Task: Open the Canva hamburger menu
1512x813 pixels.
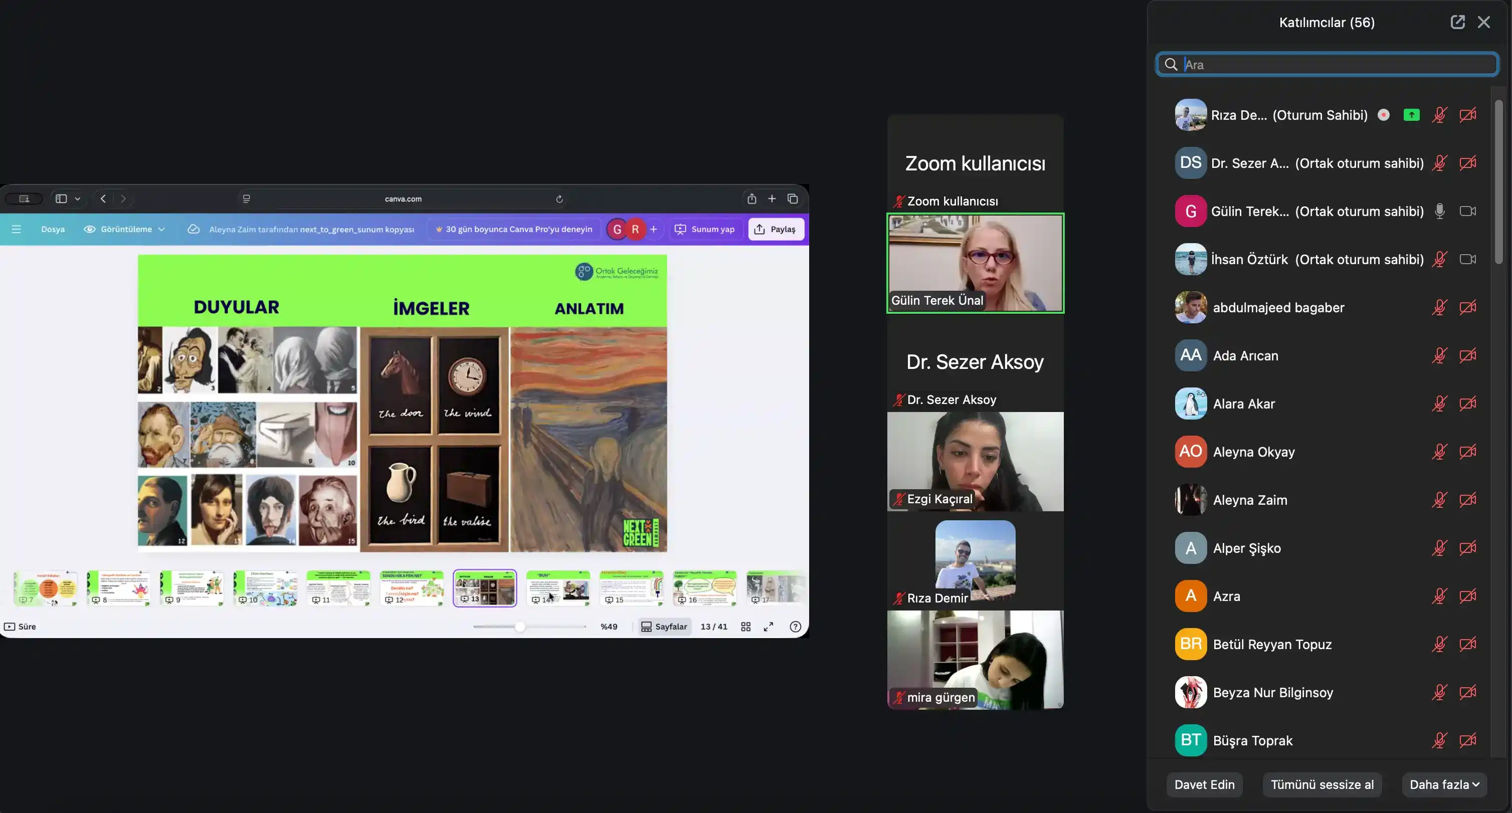Action: coord(17,229)
